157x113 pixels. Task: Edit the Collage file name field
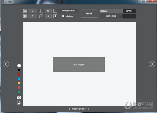[111, 11]
